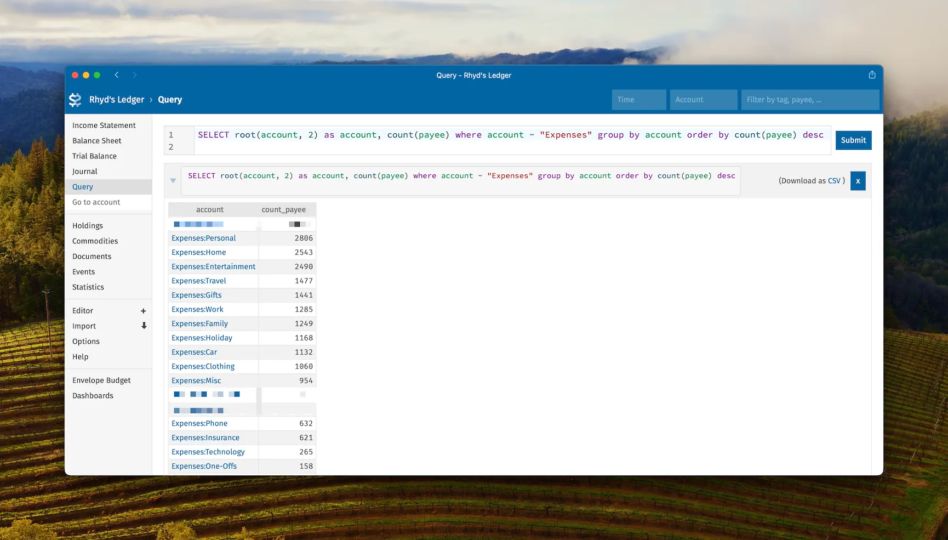Open the Income Statement page

coord(104,125)
